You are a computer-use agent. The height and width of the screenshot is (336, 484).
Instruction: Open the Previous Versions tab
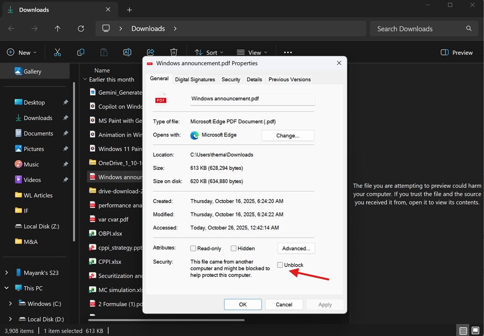point(289,79)
